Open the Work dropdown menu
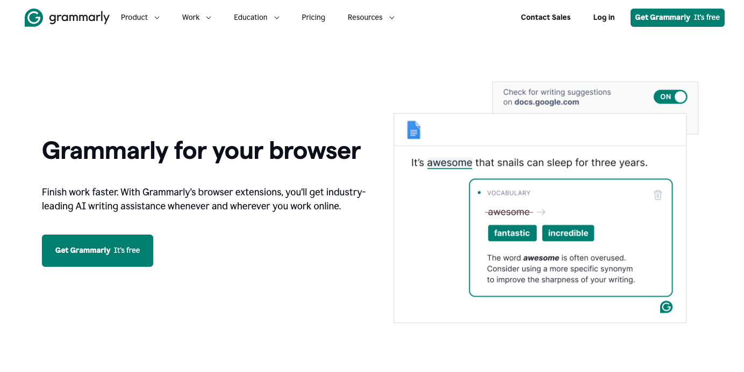 point(196,18)
